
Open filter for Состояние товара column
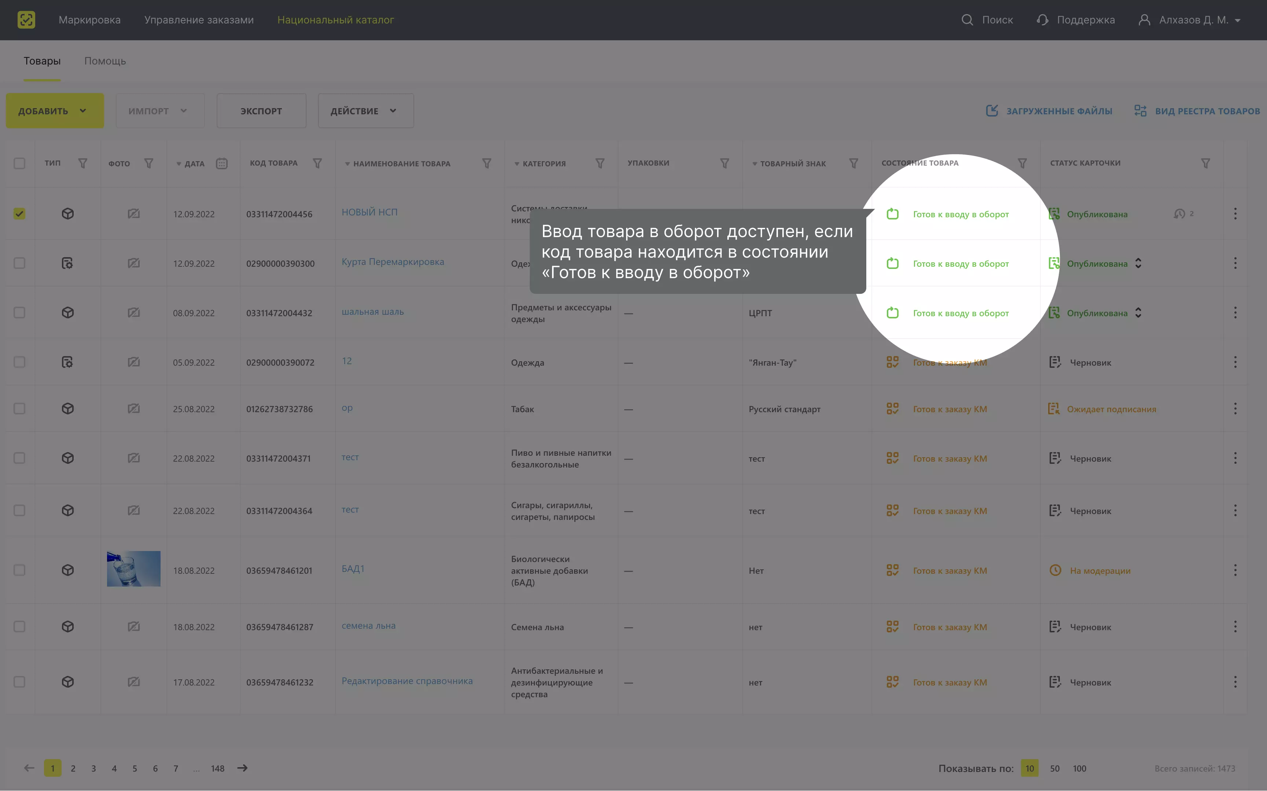point(1022,163)
